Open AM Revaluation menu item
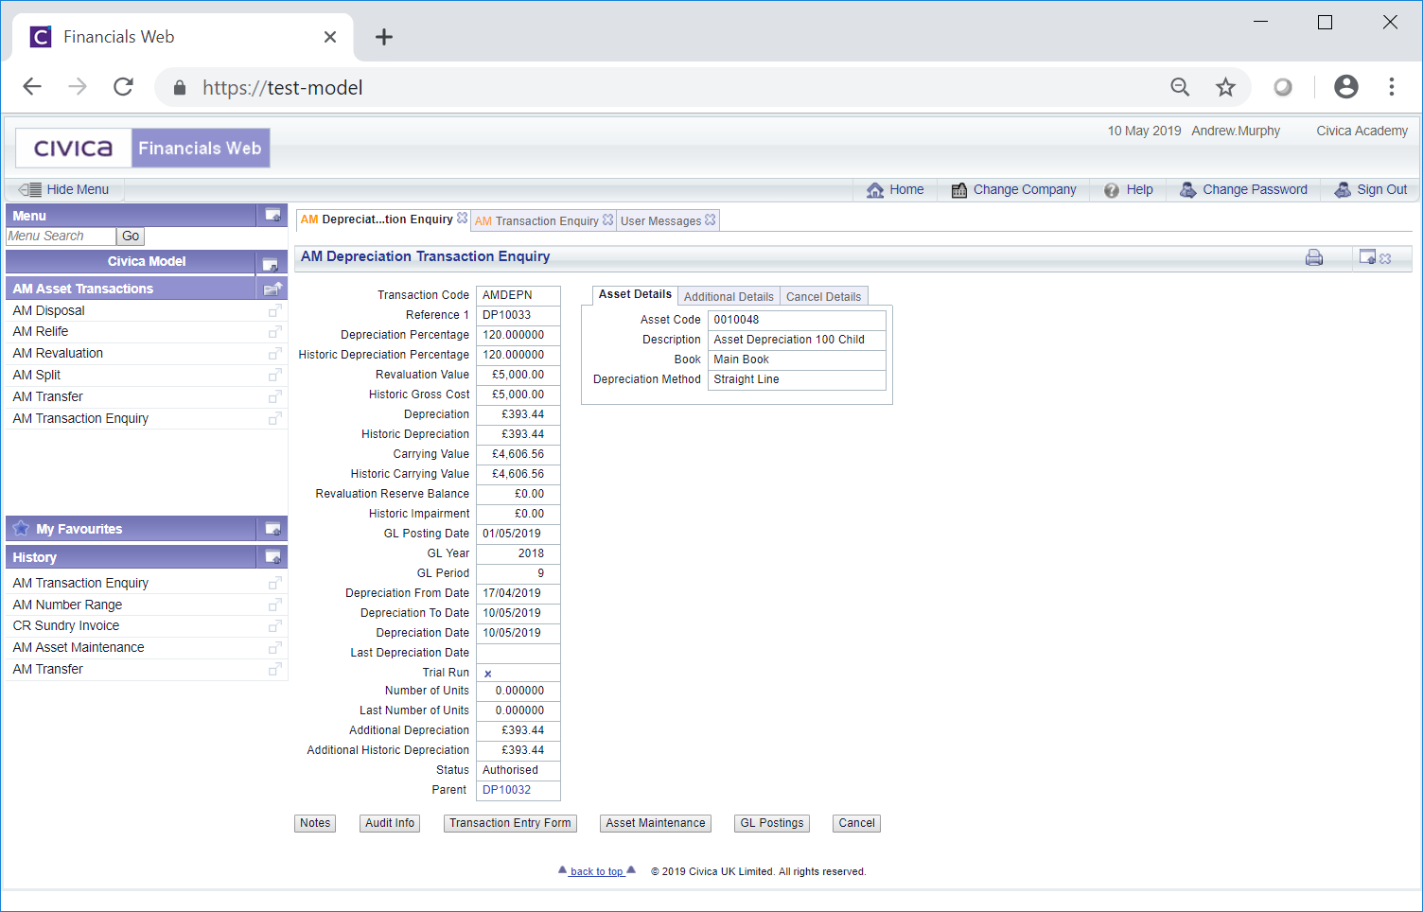 [x=58, y=353]
